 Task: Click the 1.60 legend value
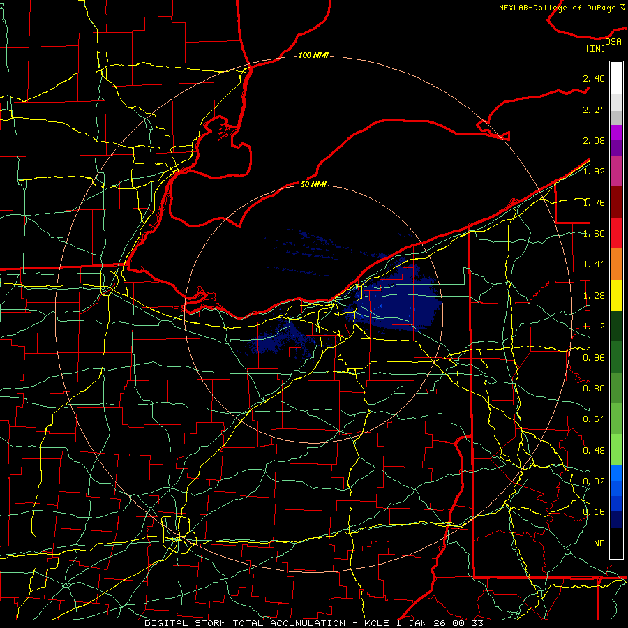594,234
